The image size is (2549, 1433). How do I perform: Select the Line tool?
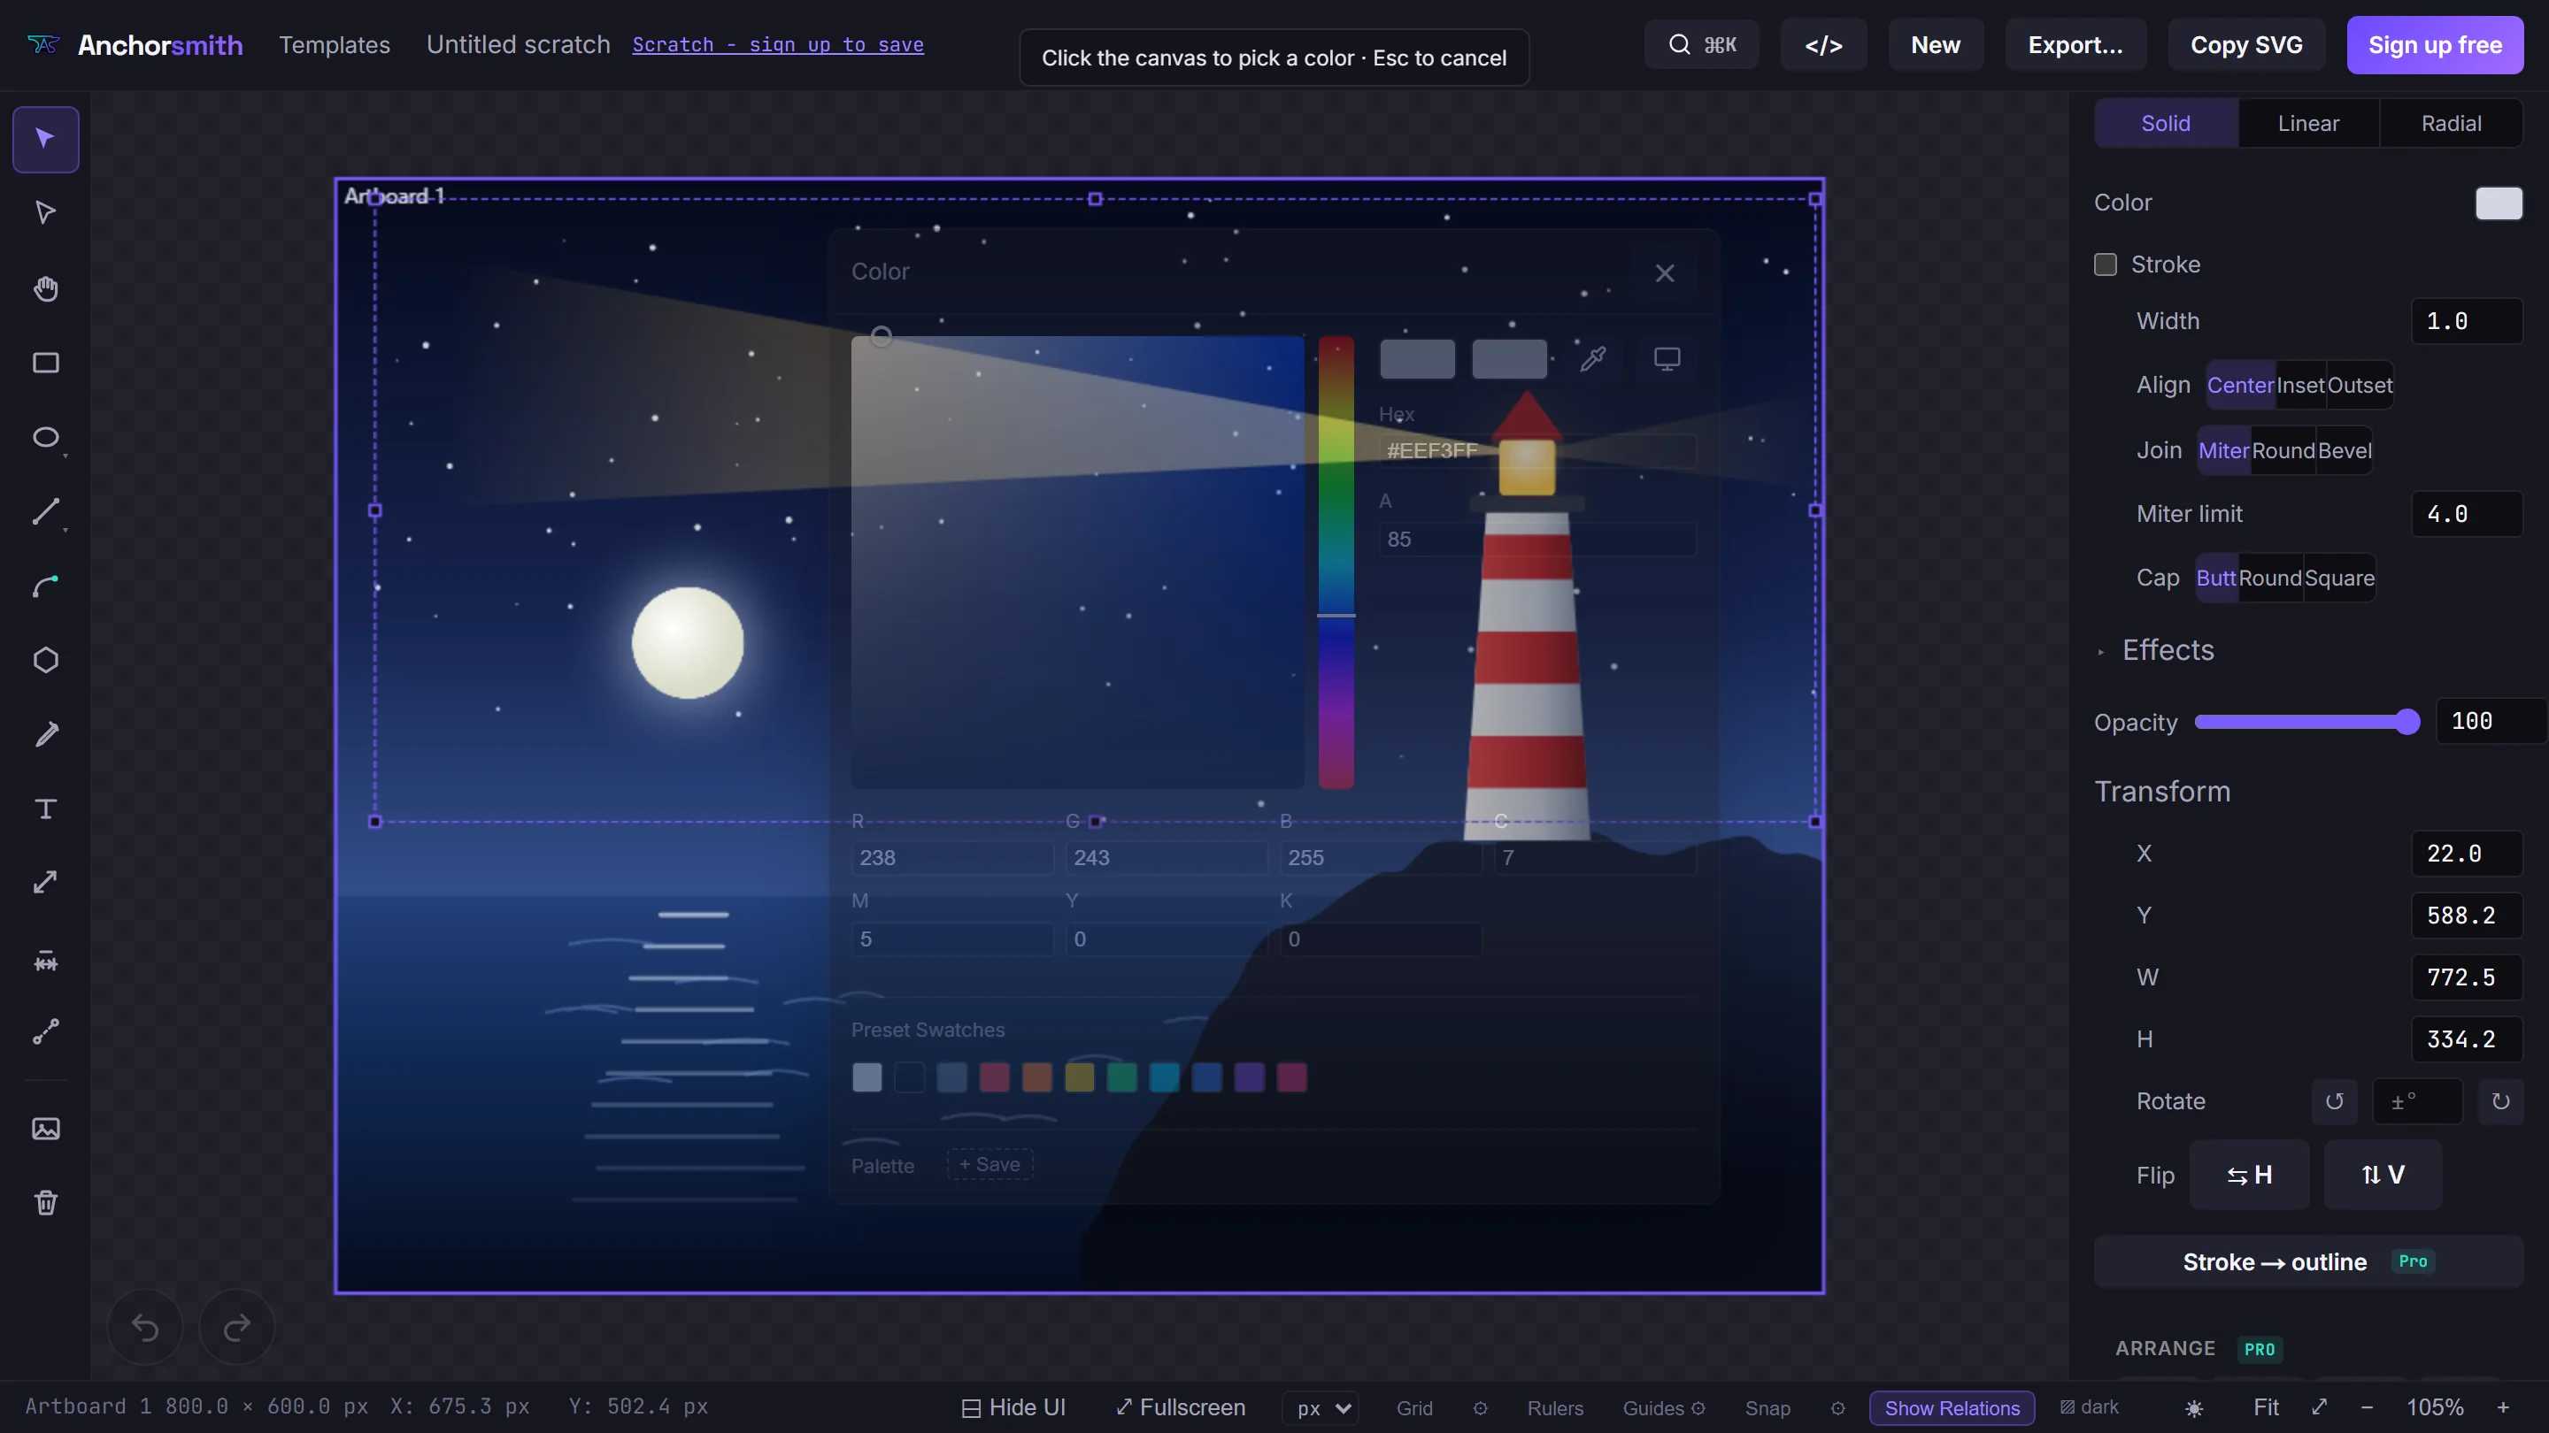coord(45,511)
